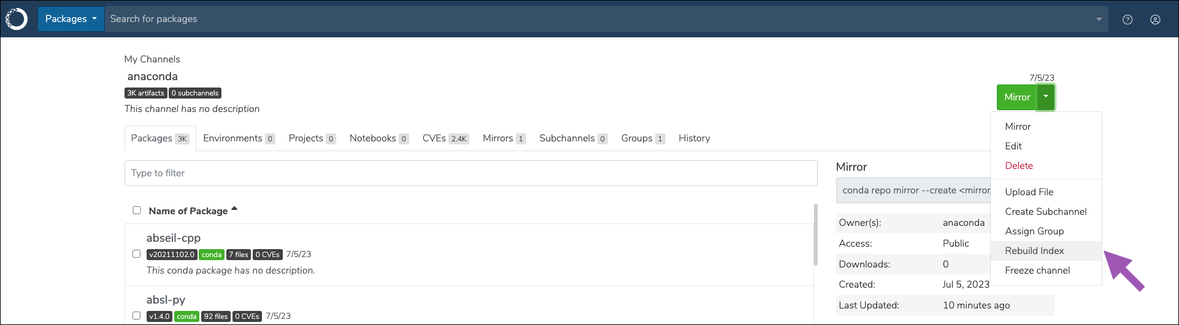Open the Packages dropdown in top bar
This screenshot has width=1179, height=325.
pos(71,19)
